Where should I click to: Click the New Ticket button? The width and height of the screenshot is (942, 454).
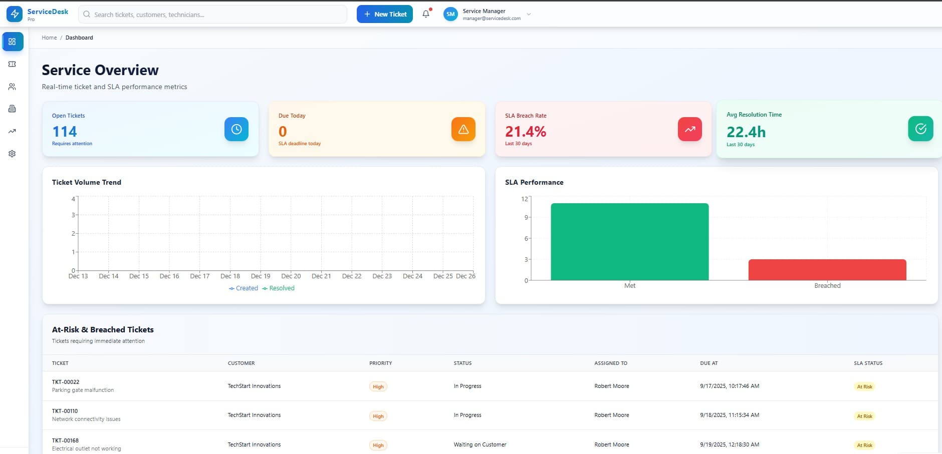tap(385, 14)
